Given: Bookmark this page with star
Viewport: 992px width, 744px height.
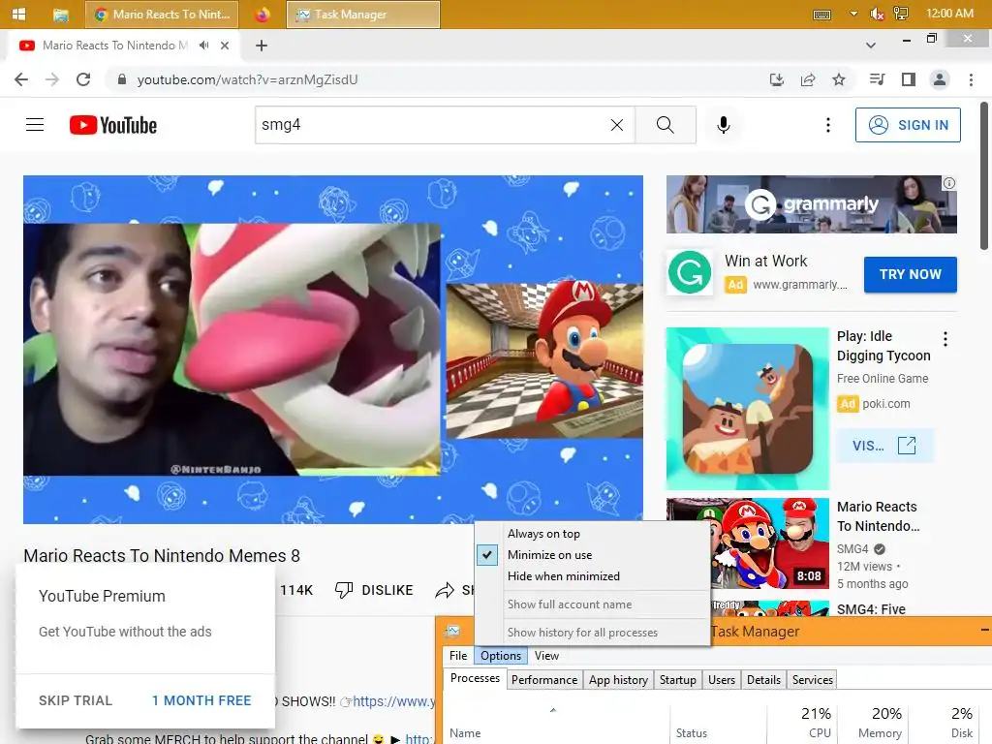Looking at the screenshot, I should pyautogui.click(x=839, y=79).
